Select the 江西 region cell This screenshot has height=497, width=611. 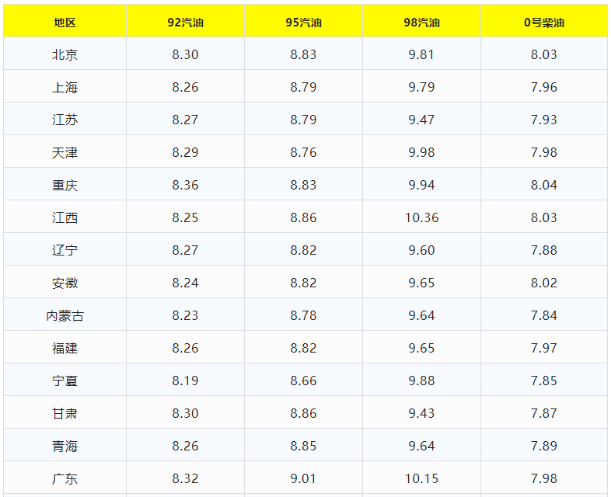point(65,217)
